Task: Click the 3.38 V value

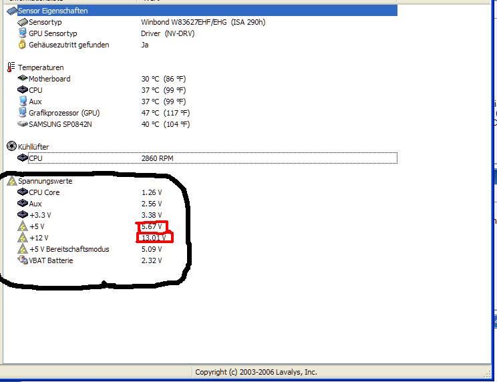Action: click(x=152, y=216)
